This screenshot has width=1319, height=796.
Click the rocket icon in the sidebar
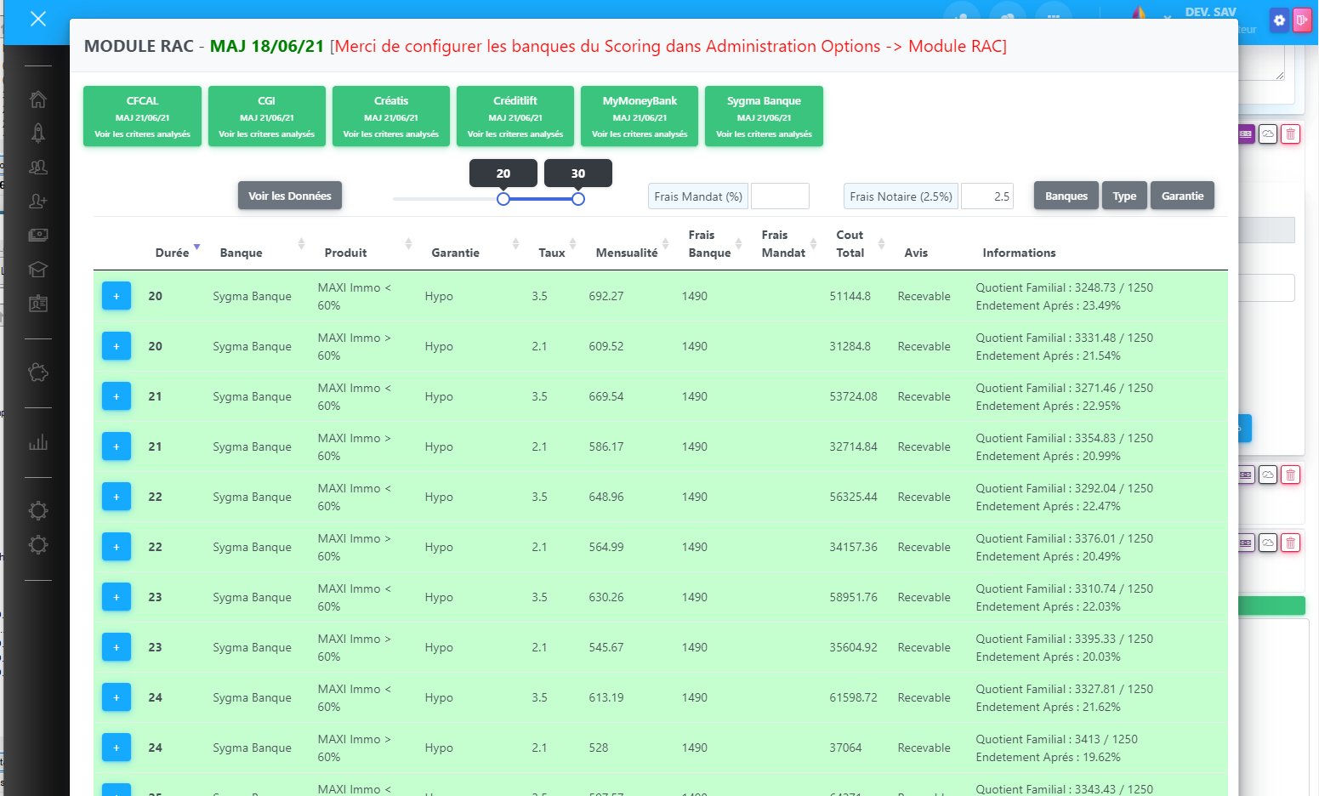tap(38, 133)
